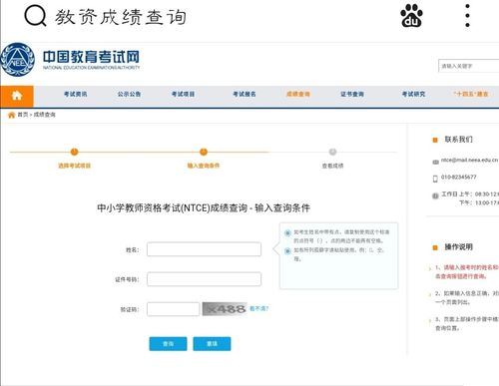
Task: Click the clock icon beside 工作日 hours
Action: (435, 195)
